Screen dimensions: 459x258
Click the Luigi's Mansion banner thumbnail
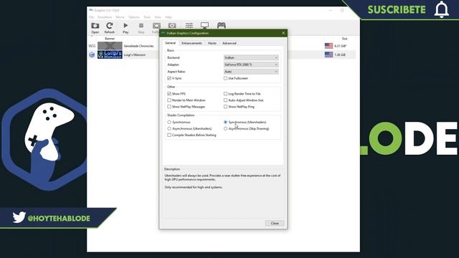(110, 54)
